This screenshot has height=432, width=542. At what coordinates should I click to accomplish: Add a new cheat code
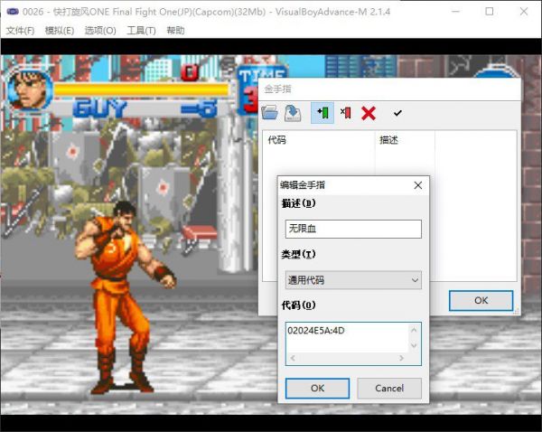click(322, 113)
